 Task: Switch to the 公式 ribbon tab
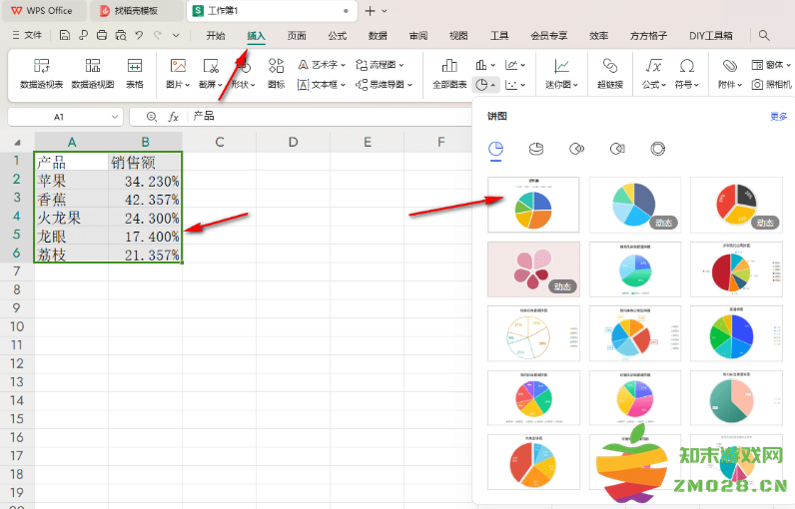click(x=337, y=36)
